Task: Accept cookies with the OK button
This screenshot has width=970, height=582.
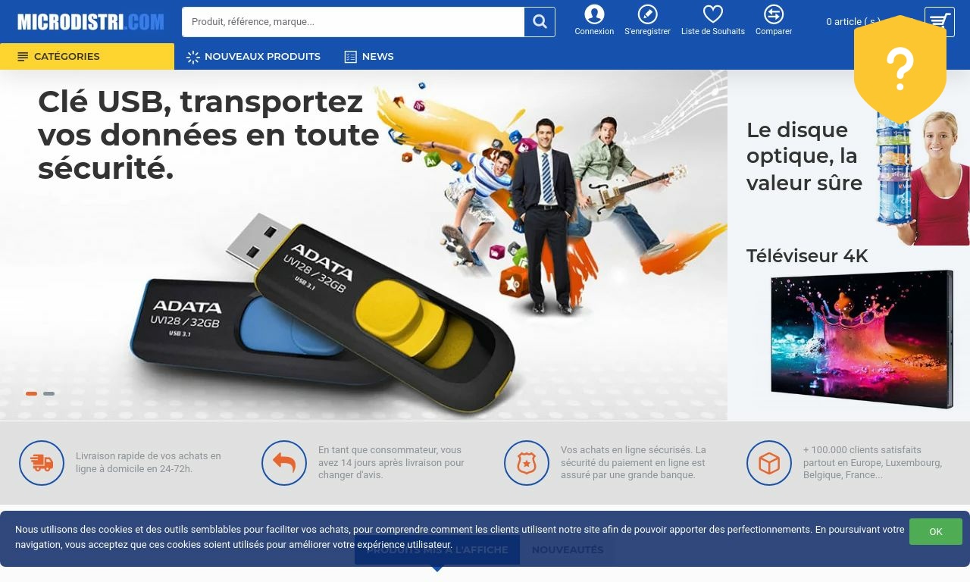Action: pos(936,531)
